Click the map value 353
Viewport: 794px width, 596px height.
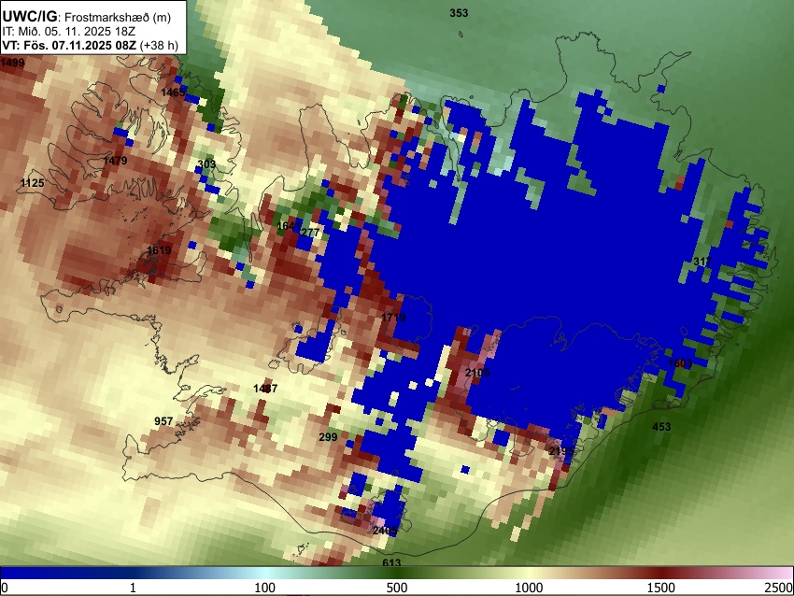459,13
